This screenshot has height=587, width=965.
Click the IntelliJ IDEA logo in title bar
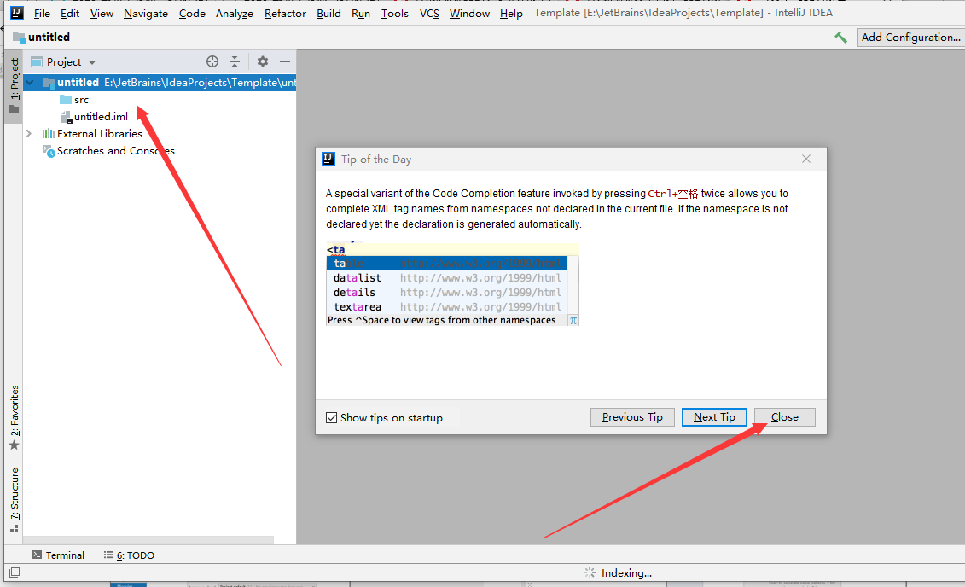point(17,12)
